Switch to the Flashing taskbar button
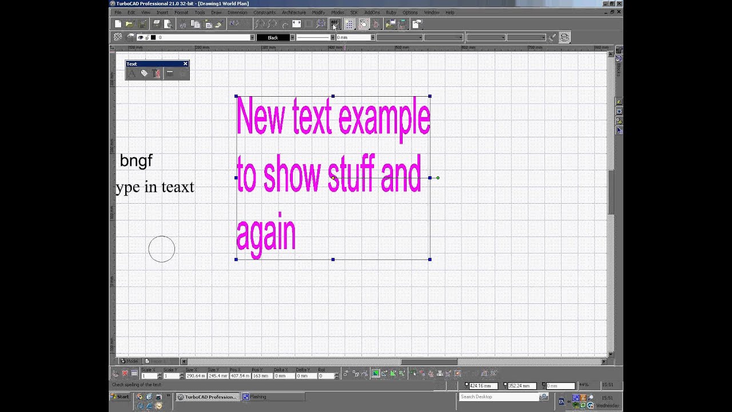Screen dimensions: 732x412 (x=272, y=397)
